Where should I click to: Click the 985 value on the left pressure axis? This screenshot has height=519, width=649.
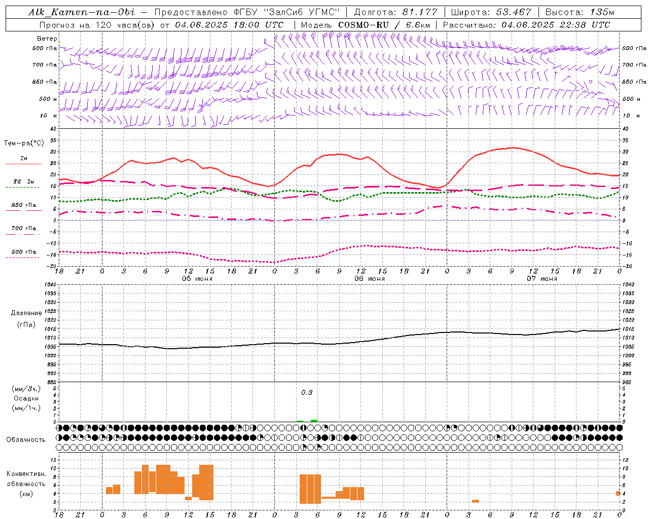(51, 382)
